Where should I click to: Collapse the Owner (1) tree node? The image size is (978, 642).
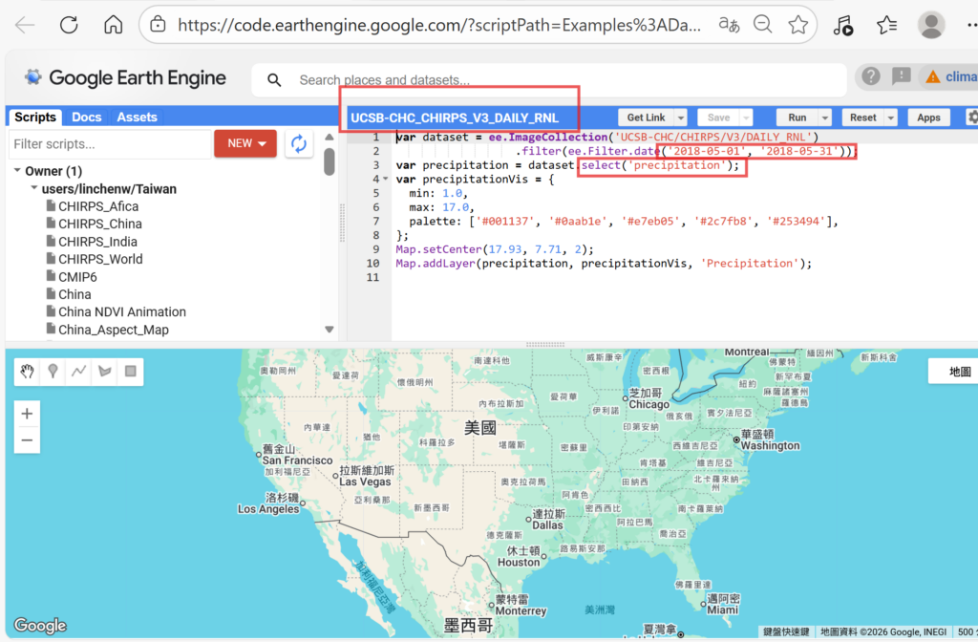click(16, 171)
